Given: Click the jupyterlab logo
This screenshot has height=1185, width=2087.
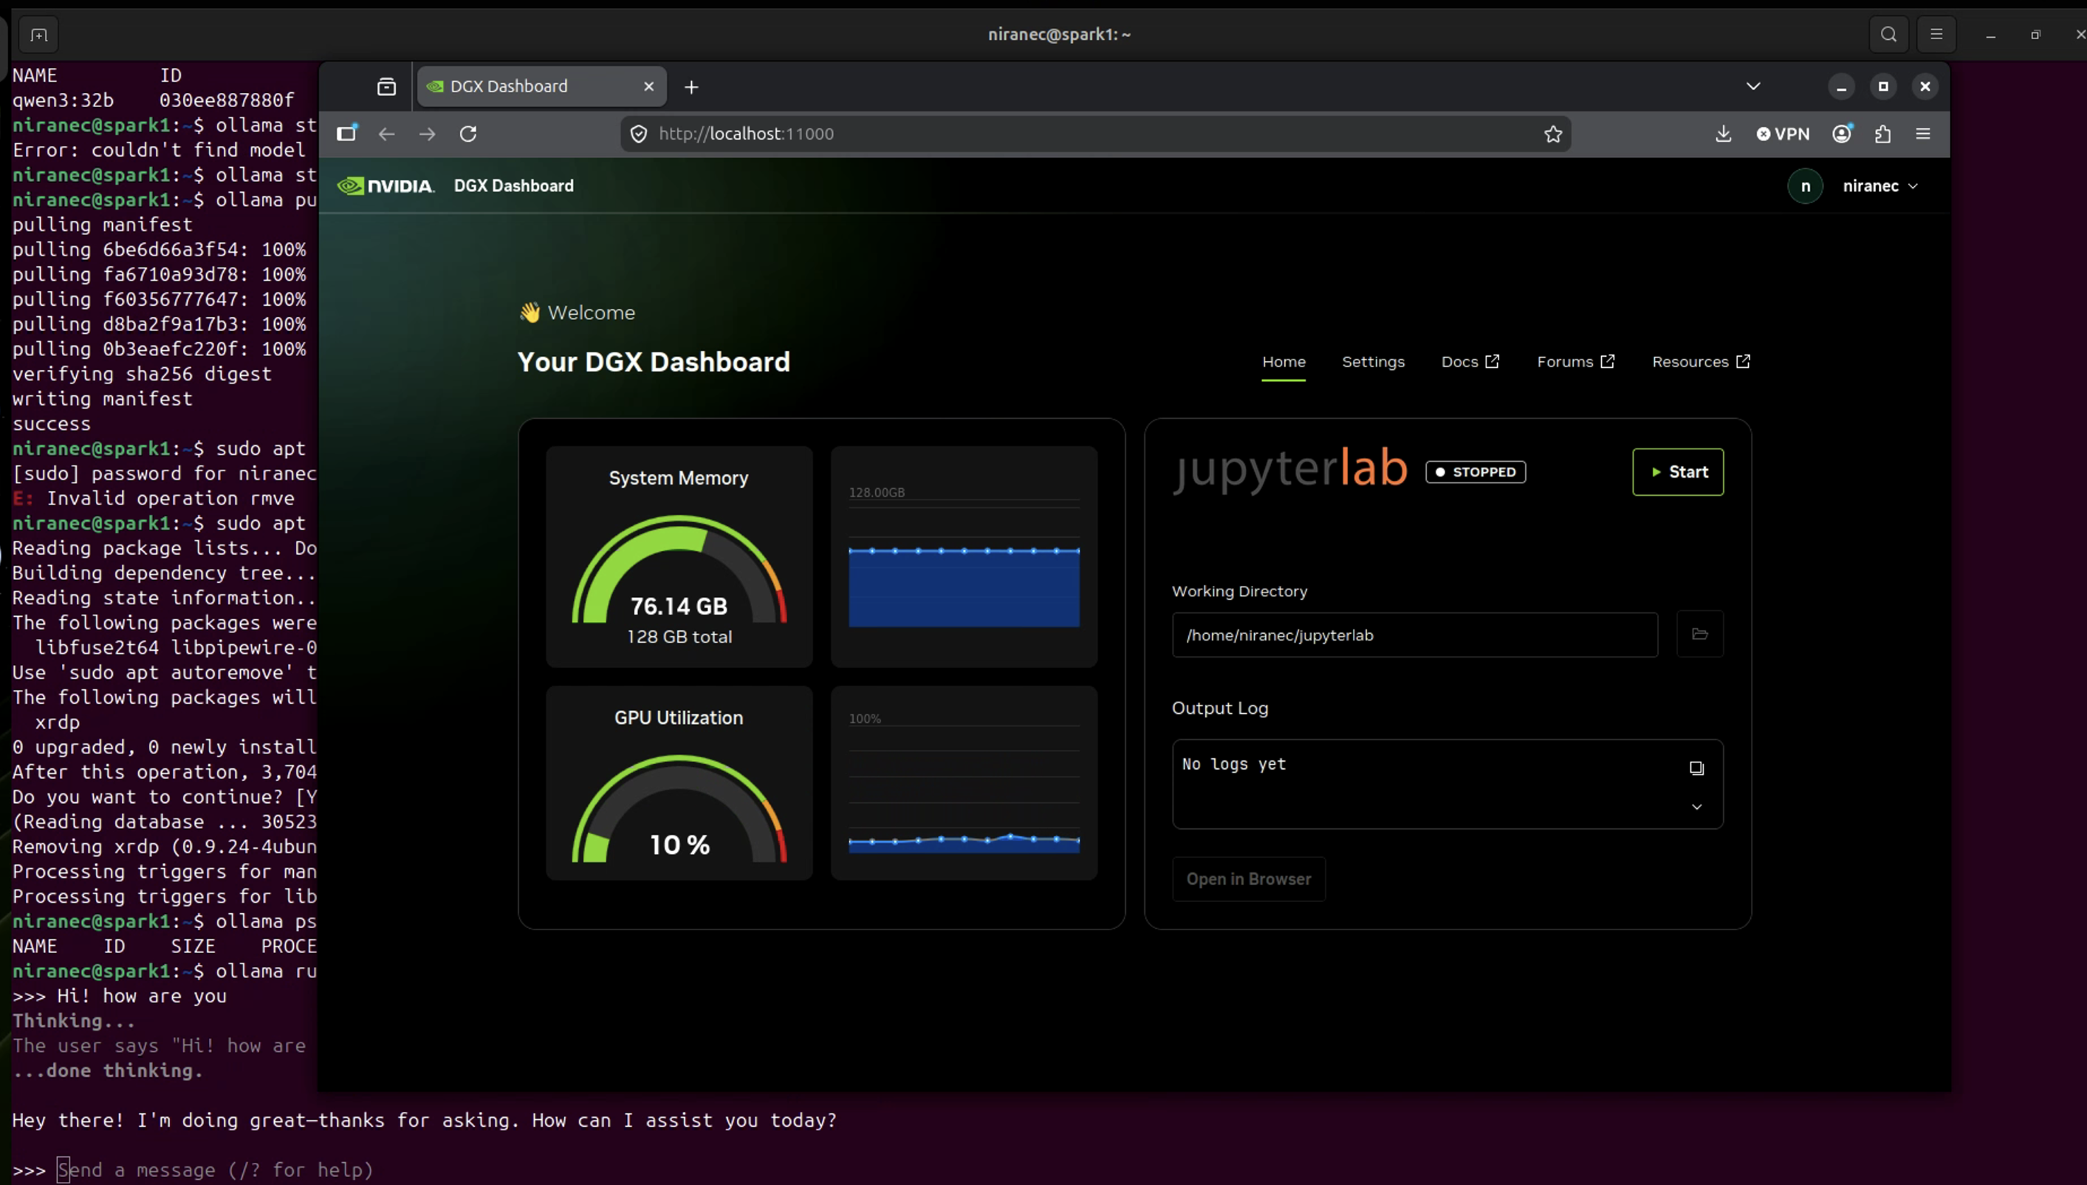Looking at the screenshot, I should [x=1291, y=470].
